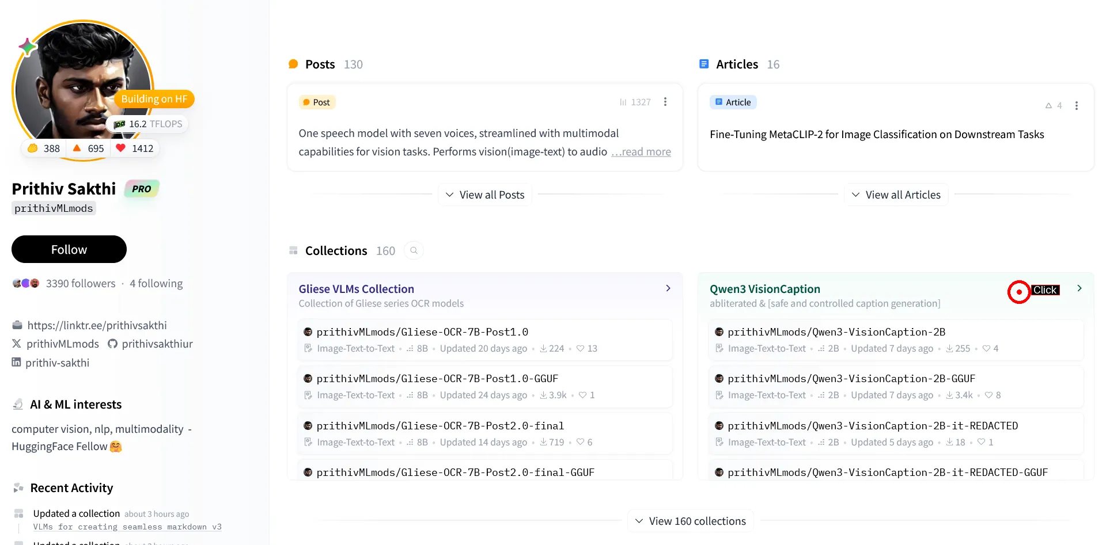Expand View 160 collections
Image resolution: width=1106 pixels, height=545 pixels.
tap(690, 521)
